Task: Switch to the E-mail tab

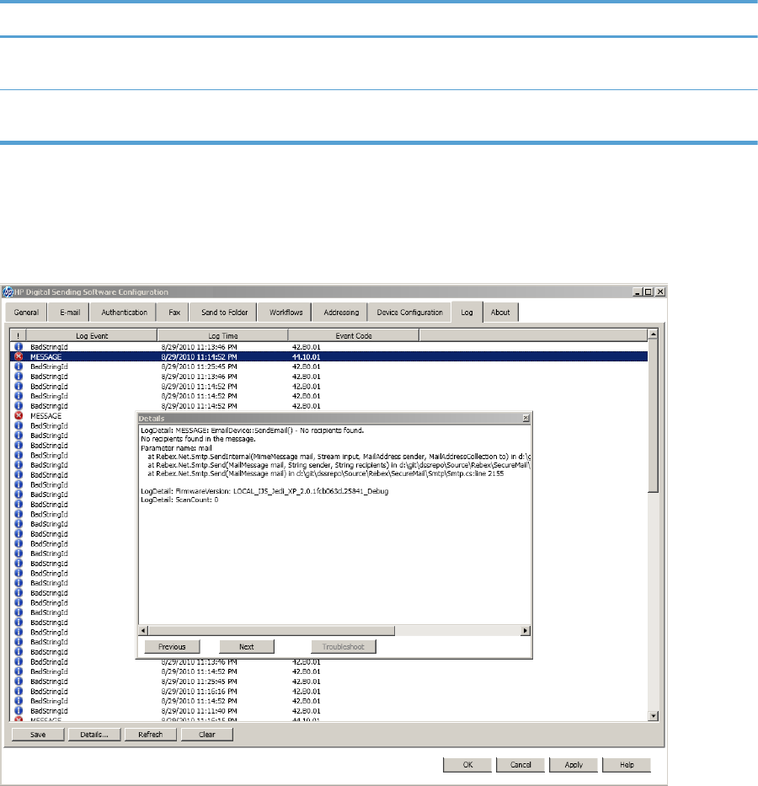Action: pos(70,313)
